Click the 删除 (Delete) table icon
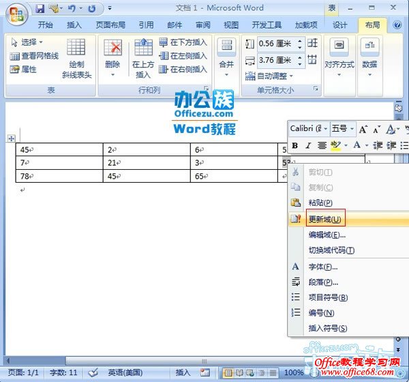This screenshot has width=409, height=382. (x=112, y=54)
